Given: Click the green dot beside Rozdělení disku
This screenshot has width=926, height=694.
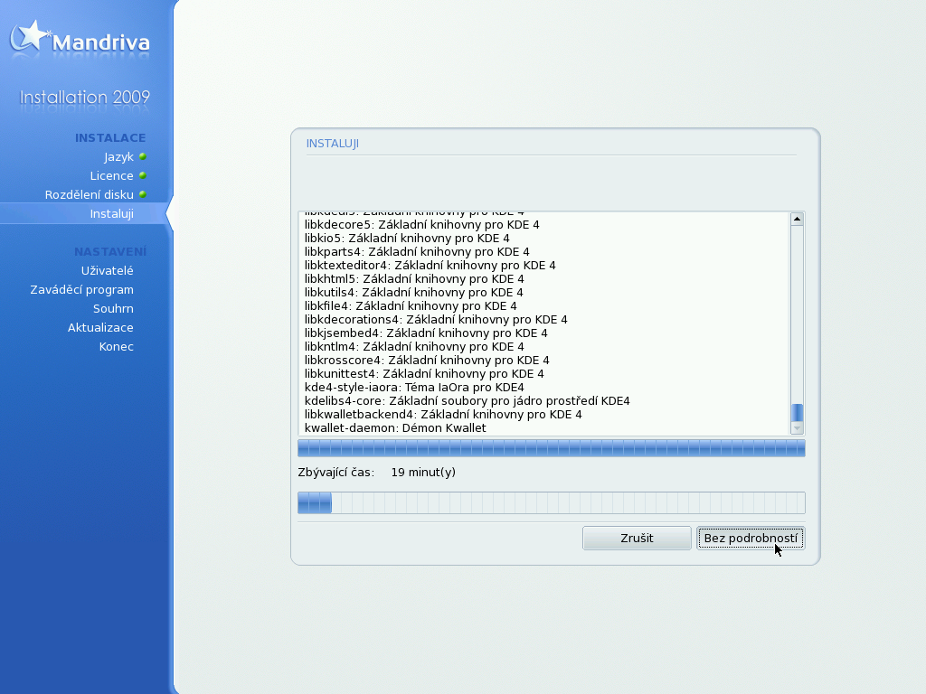Looking at the screenshot, I should [143, 195].
